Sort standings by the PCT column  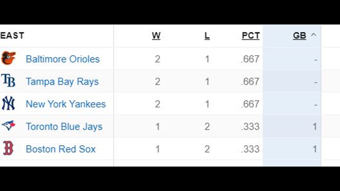[251, 36]
